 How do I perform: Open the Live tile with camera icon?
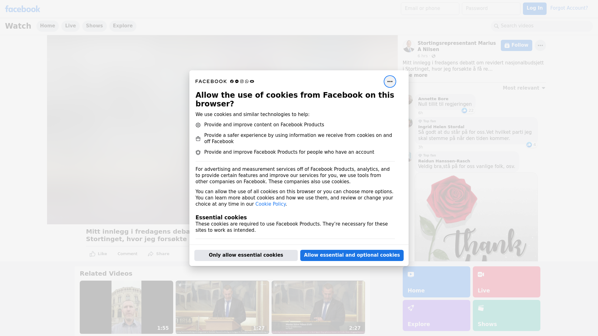pos(506,282)
